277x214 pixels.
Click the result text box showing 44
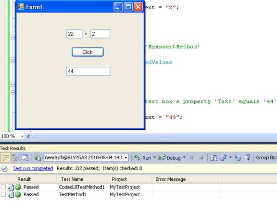88,71
